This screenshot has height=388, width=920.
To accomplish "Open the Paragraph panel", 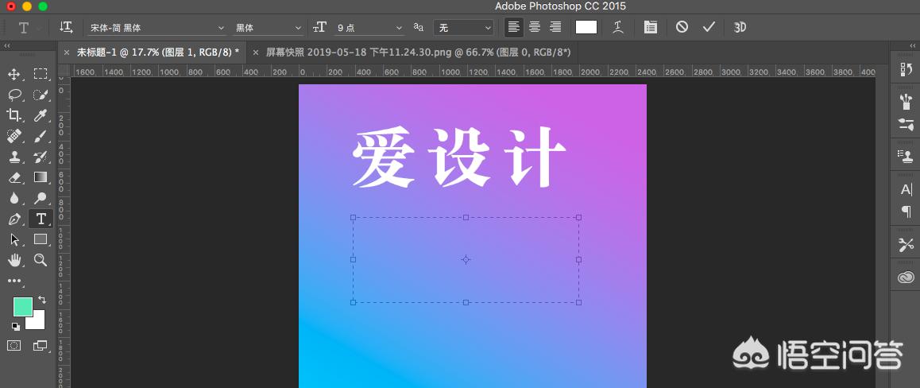I will [906, 211].
